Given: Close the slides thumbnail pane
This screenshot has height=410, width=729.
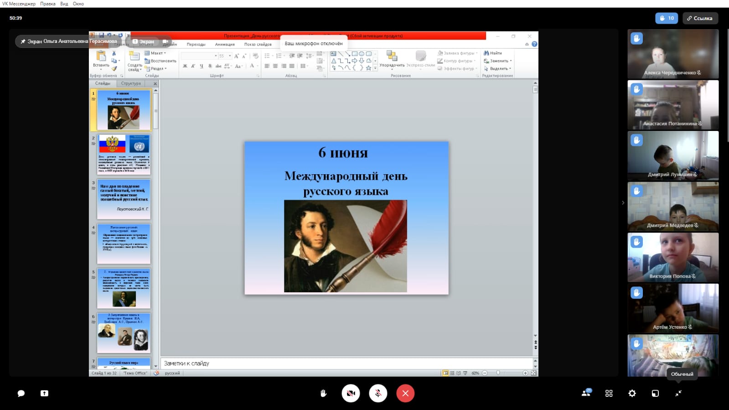Looking at the screenshot, I should (x=155, y=83).
